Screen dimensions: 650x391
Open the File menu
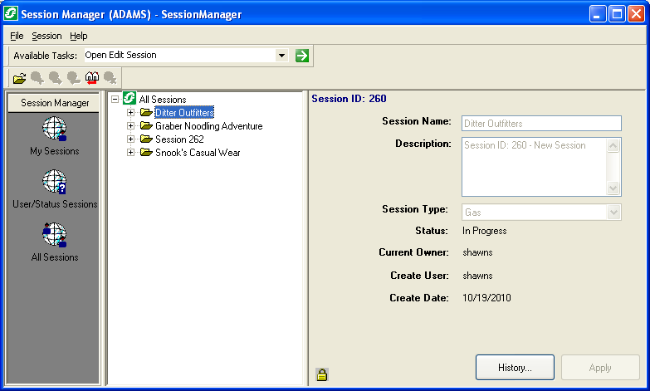[17, 36]
